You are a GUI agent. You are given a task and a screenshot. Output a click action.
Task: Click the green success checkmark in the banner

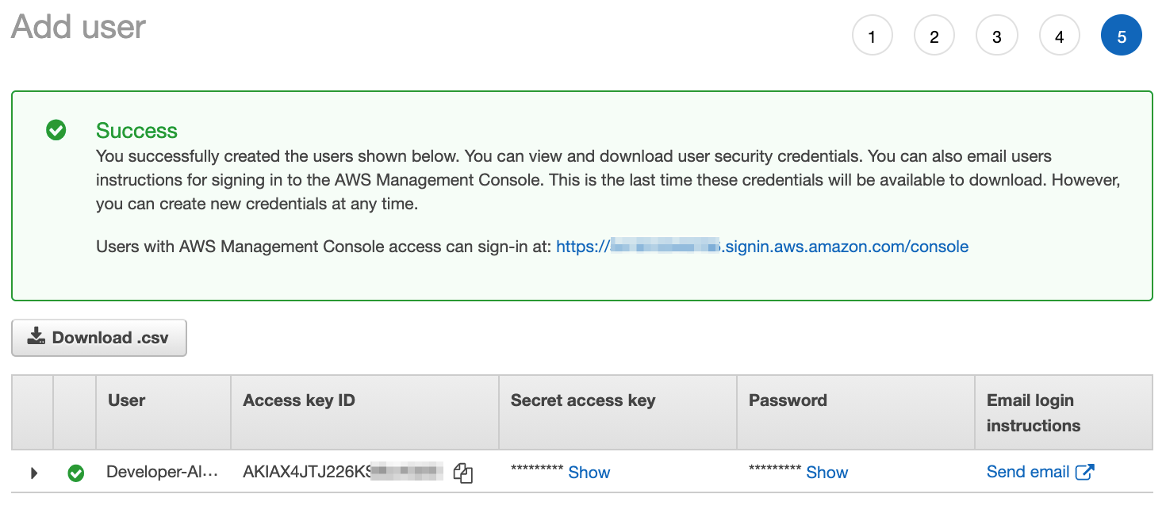coord(56,131)
